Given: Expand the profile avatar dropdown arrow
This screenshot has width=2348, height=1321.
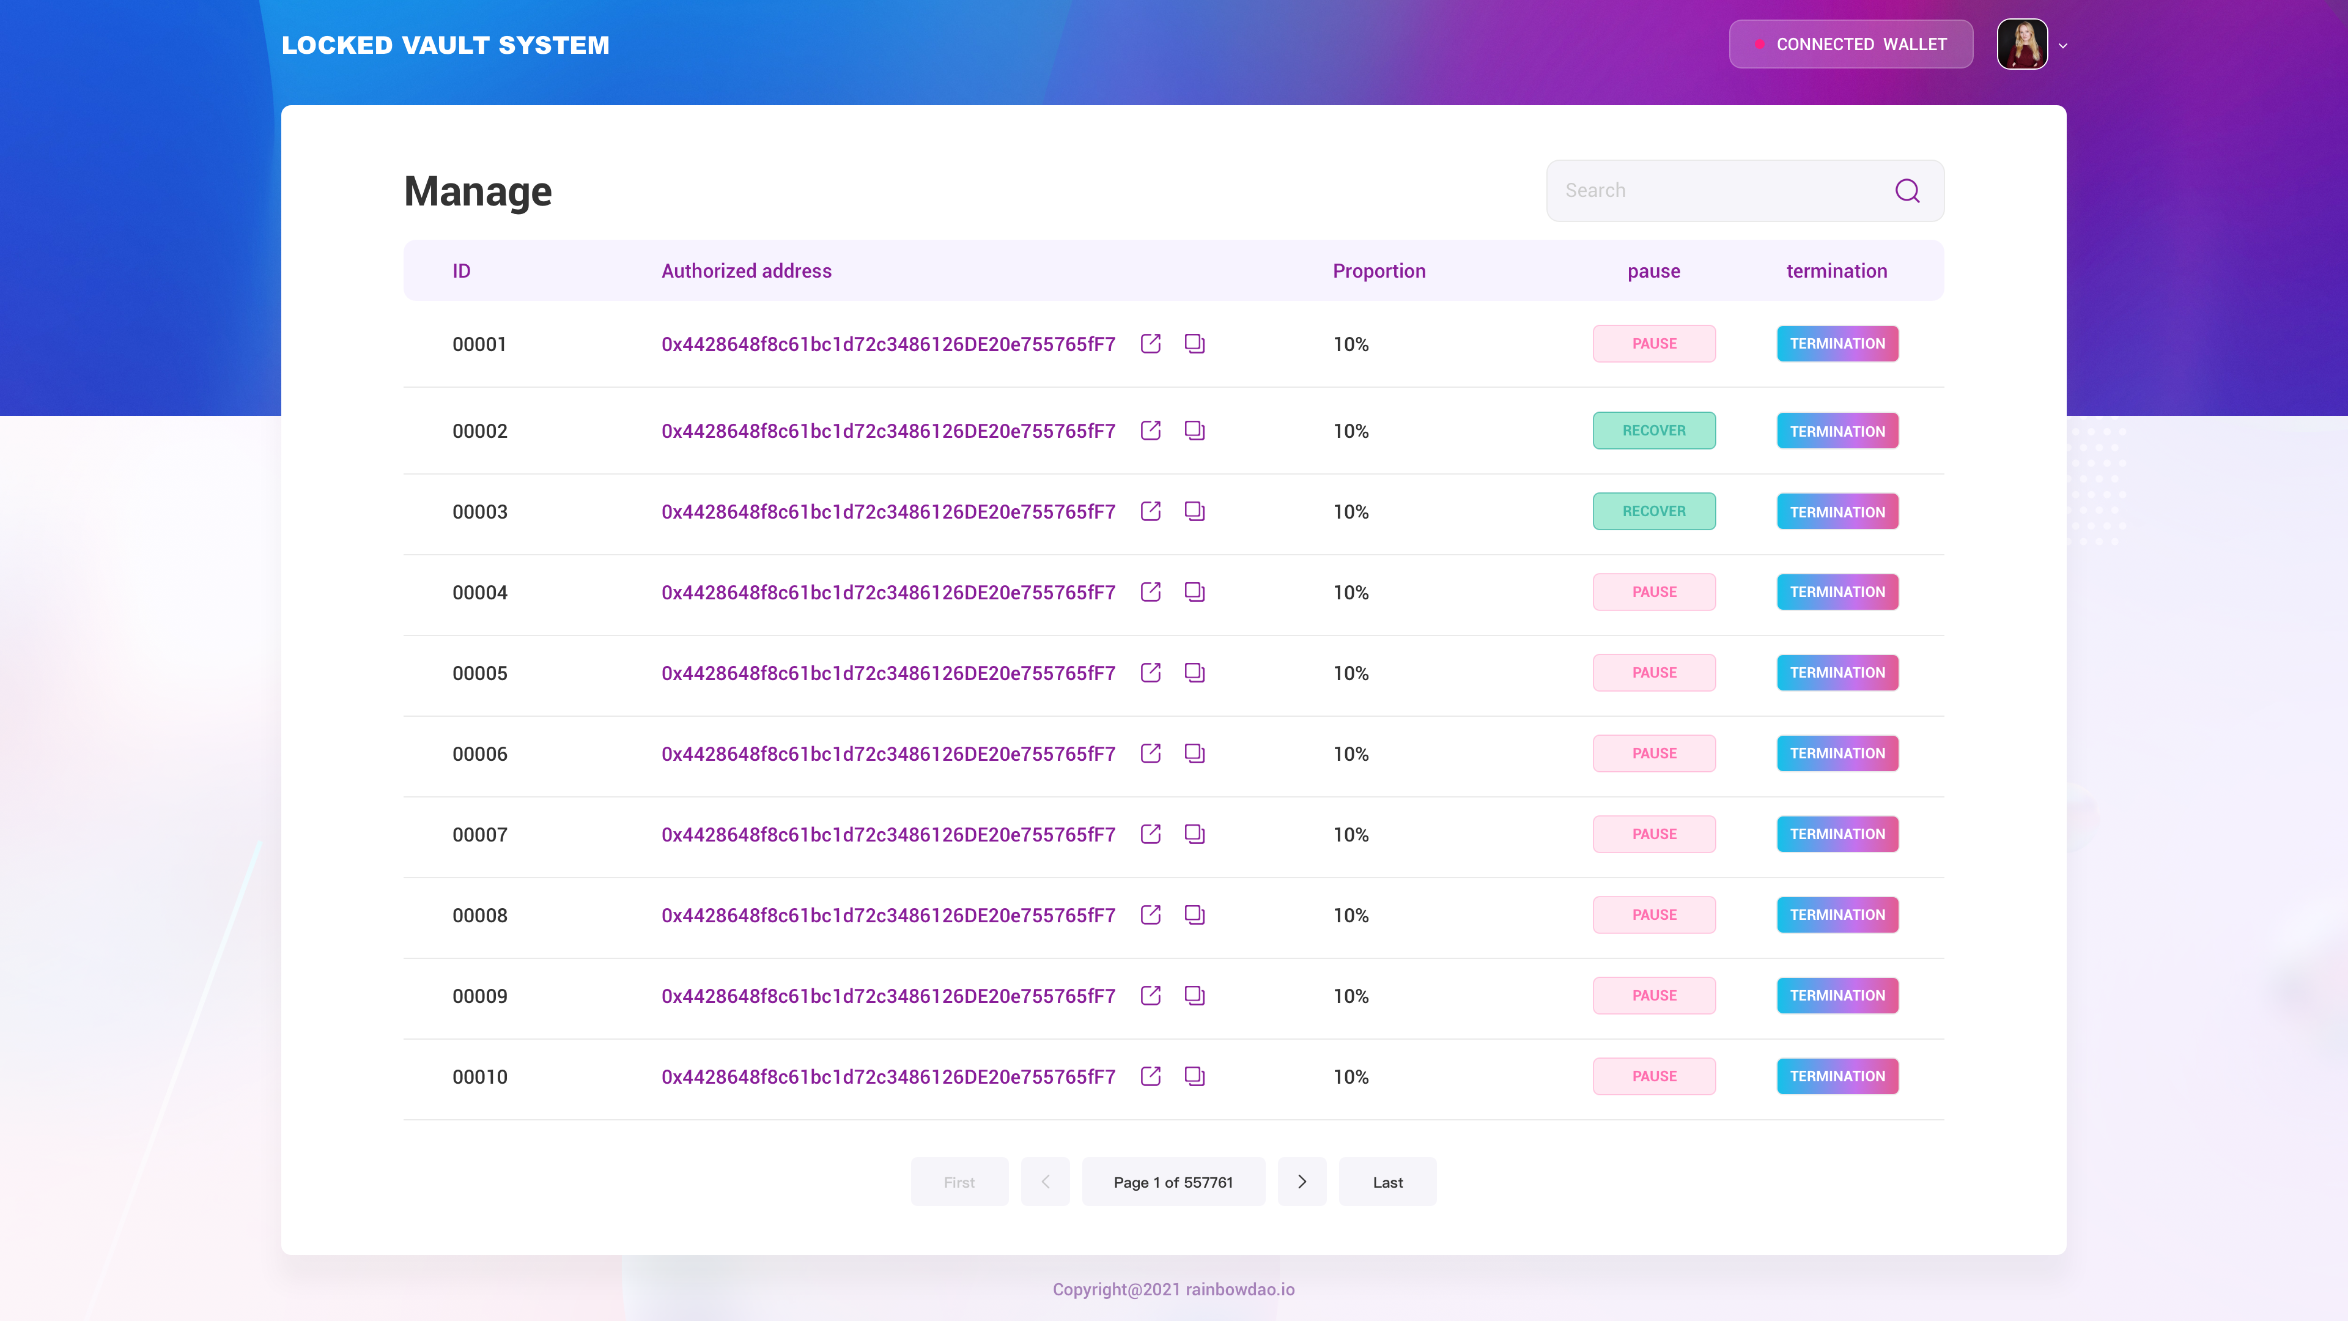Looking at the screenshot, I should tap(2062, 46).
